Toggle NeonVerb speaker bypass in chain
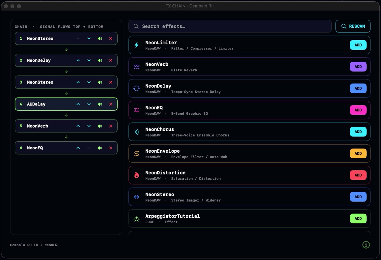The image size is (381, 260). (x=100, y=126)
